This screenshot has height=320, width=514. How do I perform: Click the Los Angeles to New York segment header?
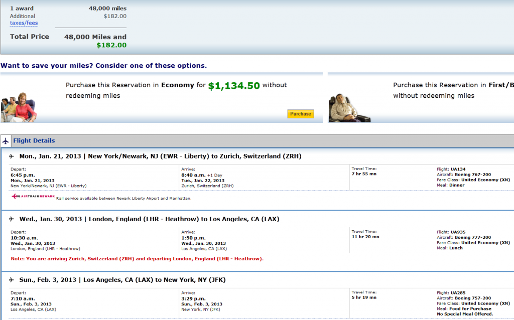point(122,280)
